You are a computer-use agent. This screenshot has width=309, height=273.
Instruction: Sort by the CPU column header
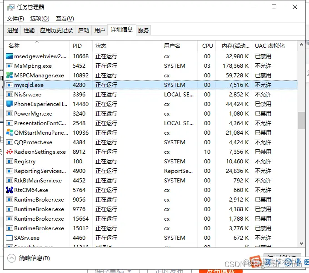tap(206, 46)
